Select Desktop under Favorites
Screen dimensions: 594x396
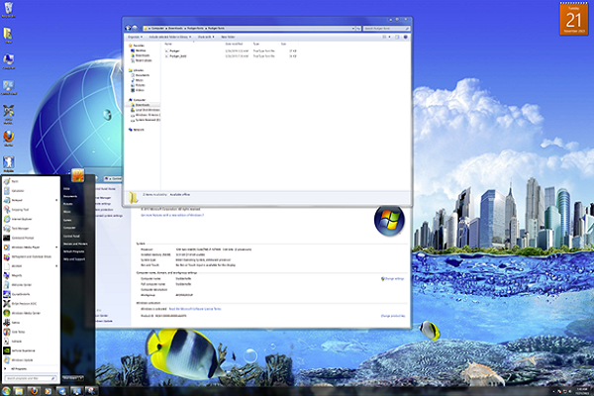(x=141, y=50)
